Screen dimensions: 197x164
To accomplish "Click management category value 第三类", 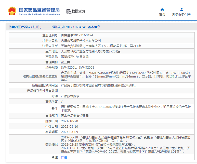I will [65, 62].
